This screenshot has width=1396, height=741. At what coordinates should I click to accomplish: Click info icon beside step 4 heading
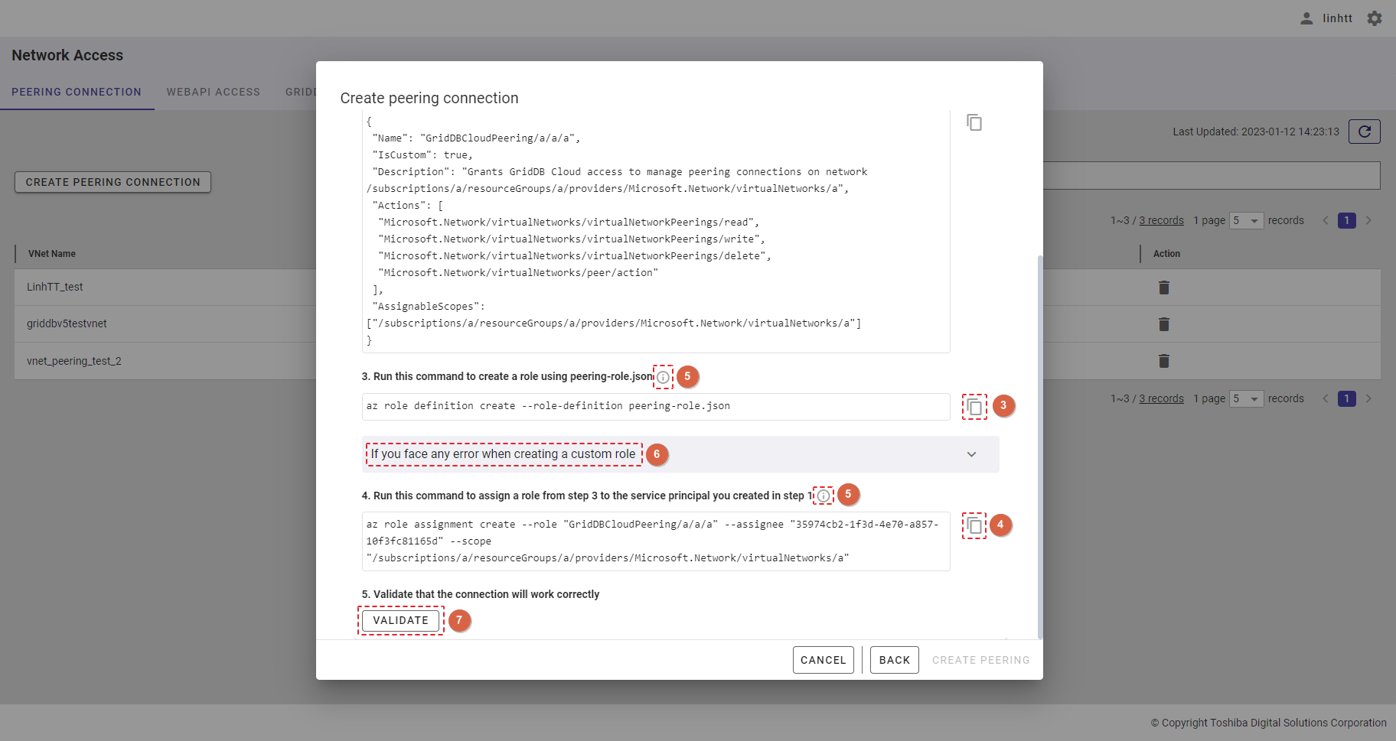pyautogui.click(x=823, y=496)
